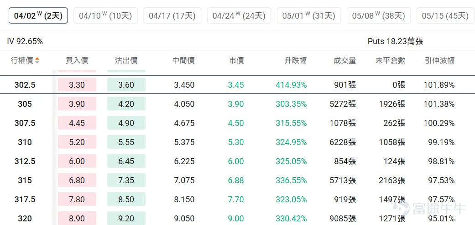This screenshot has height=225, width=475.
Task: Click the 買入價 column header
Action: pyautogui.click(x=77, y=60)
